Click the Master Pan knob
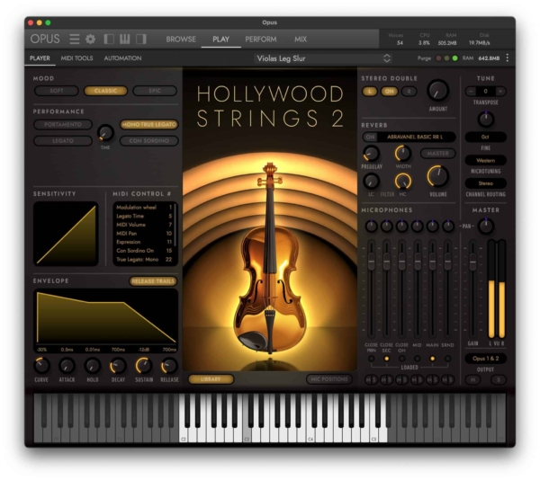The width and height of the screenshot is (540, 480). pyautogui.click(x=486, y=226)
